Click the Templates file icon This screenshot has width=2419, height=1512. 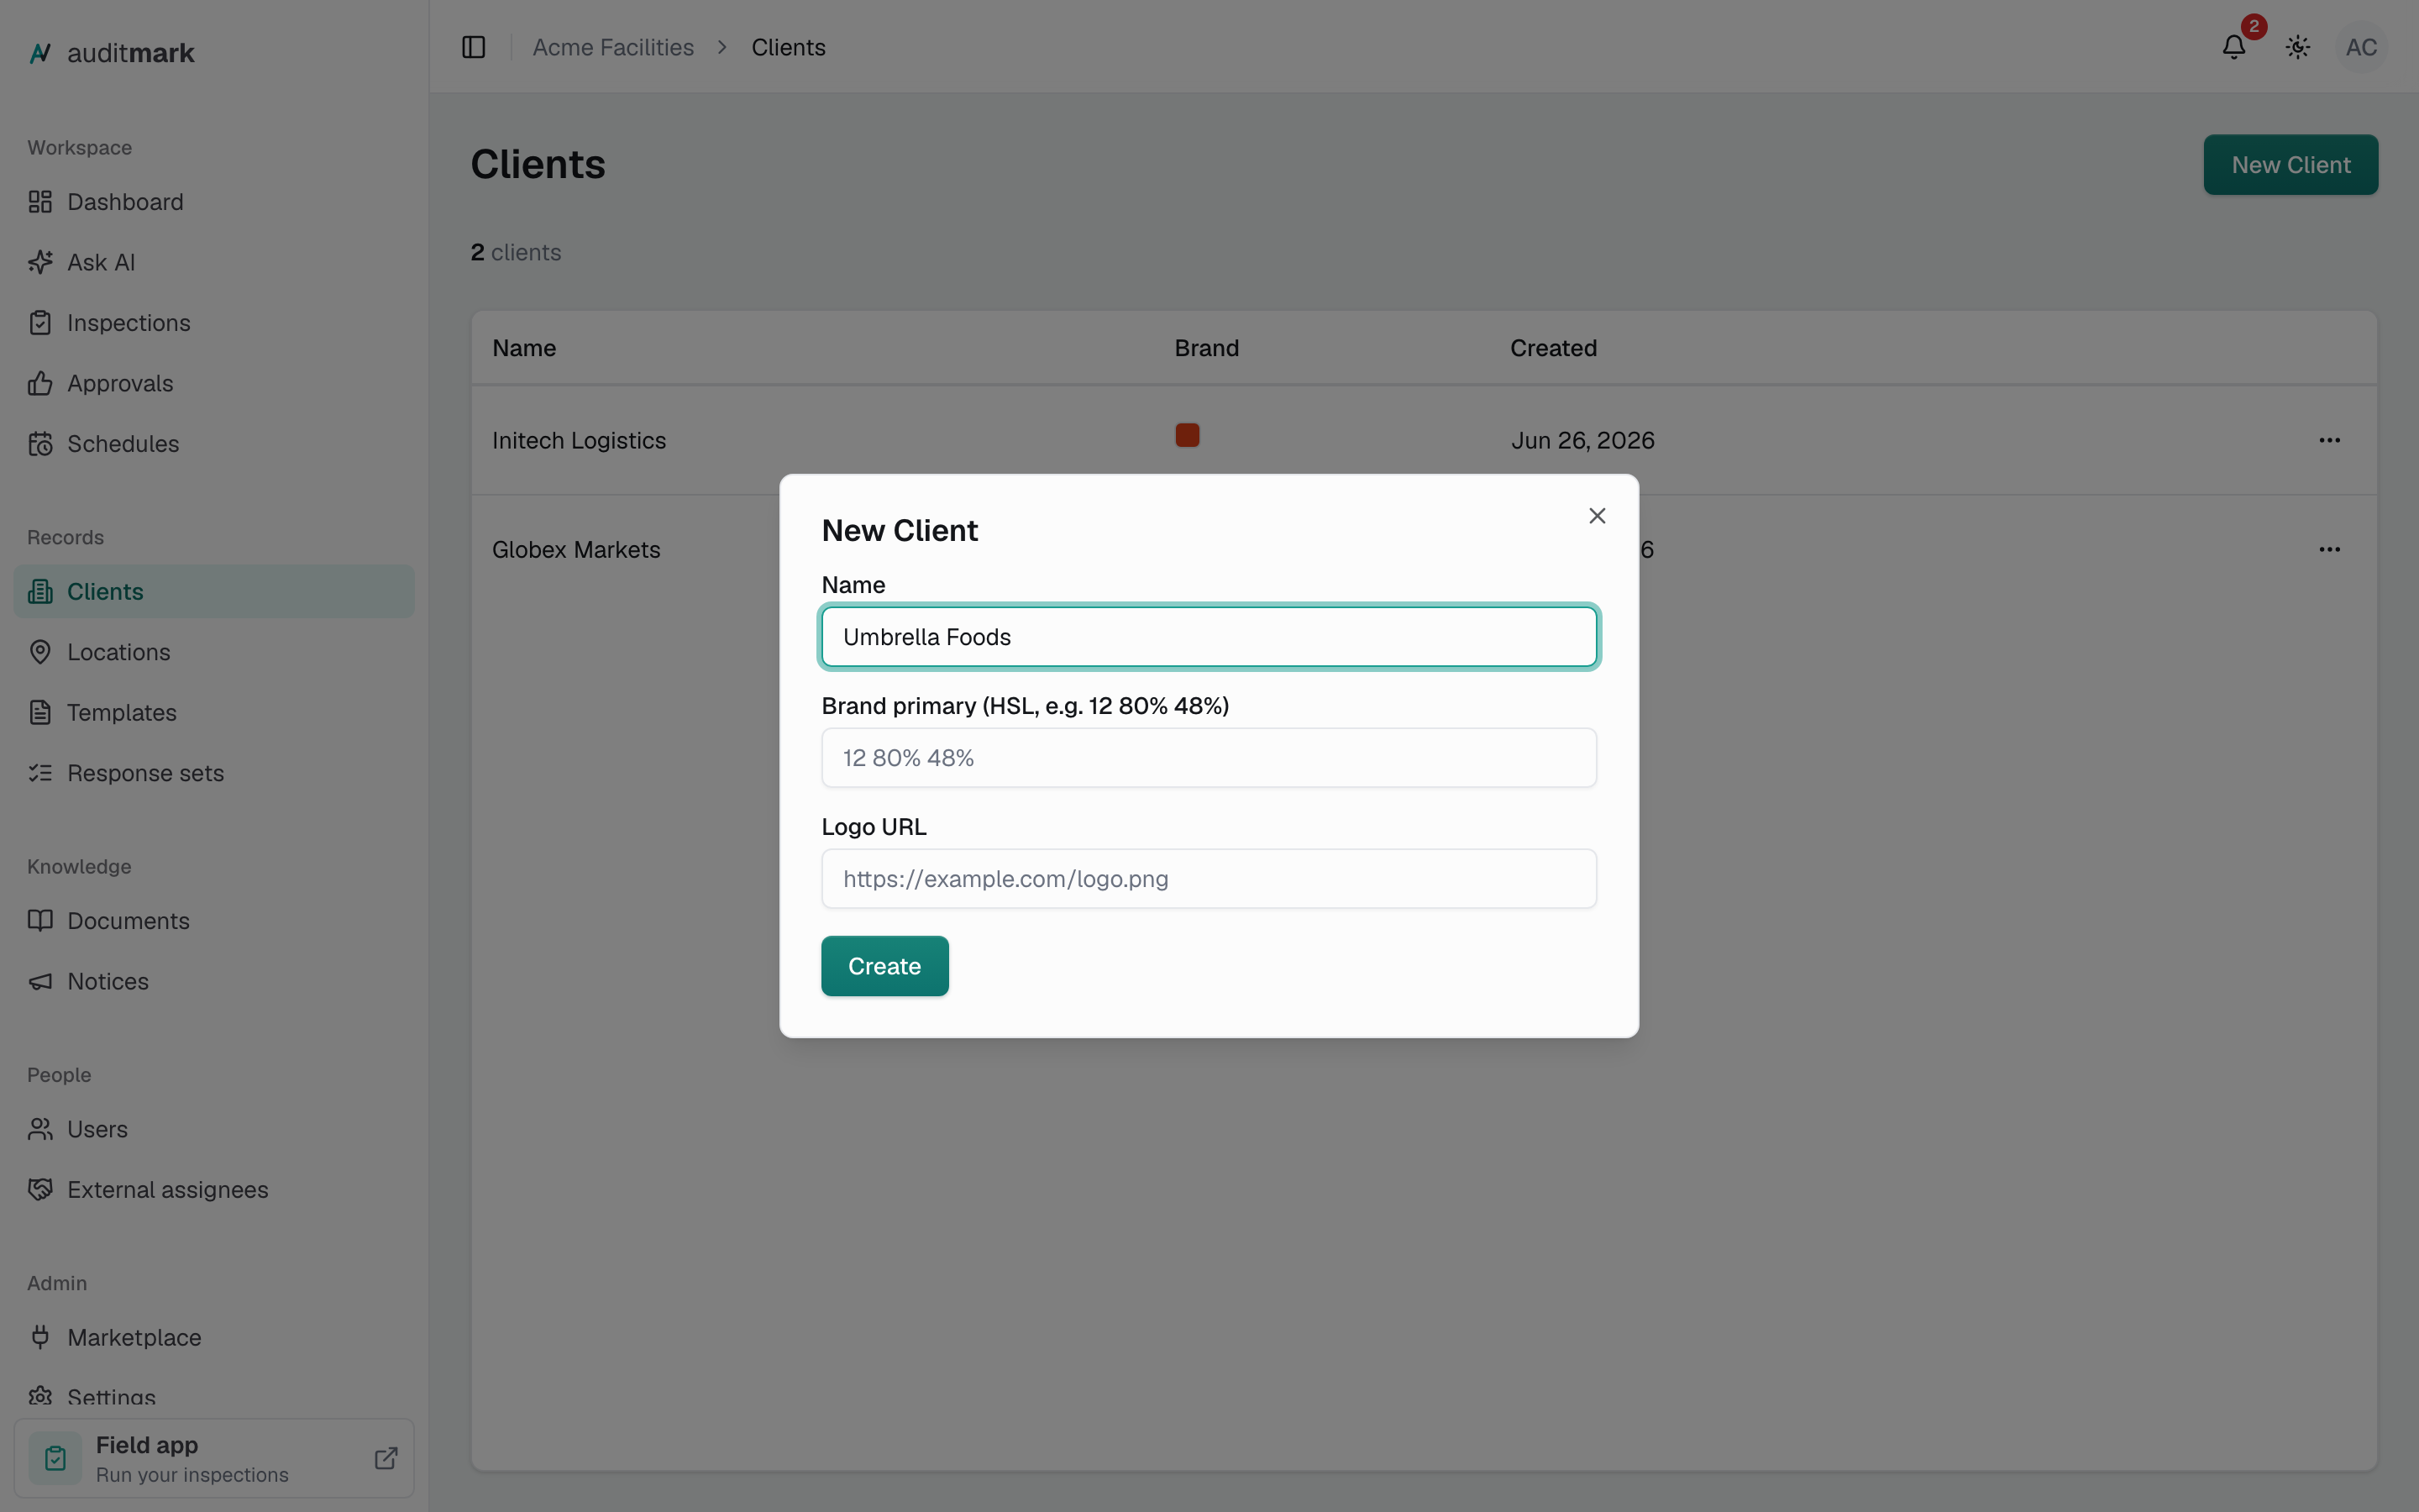[x=40, y=713]
